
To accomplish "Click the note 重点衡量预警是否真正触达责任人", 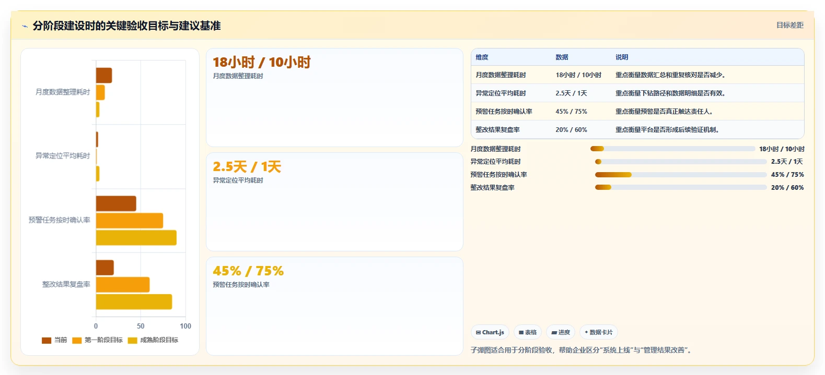I will tap(664, 112).
